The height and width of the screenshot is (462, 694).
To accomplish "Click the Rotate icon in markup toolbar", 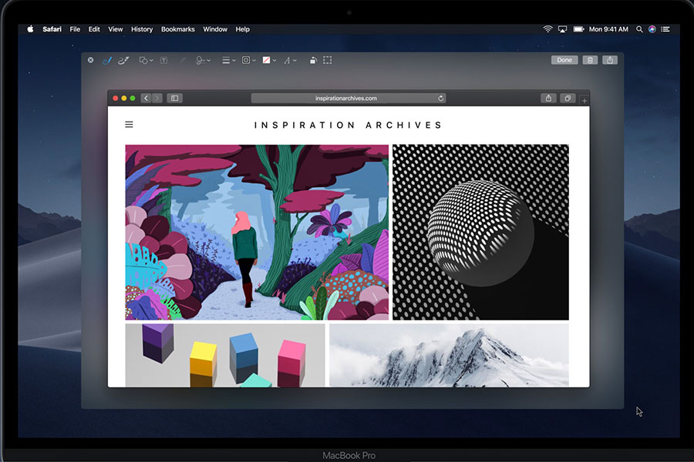I will click(313, 60).
